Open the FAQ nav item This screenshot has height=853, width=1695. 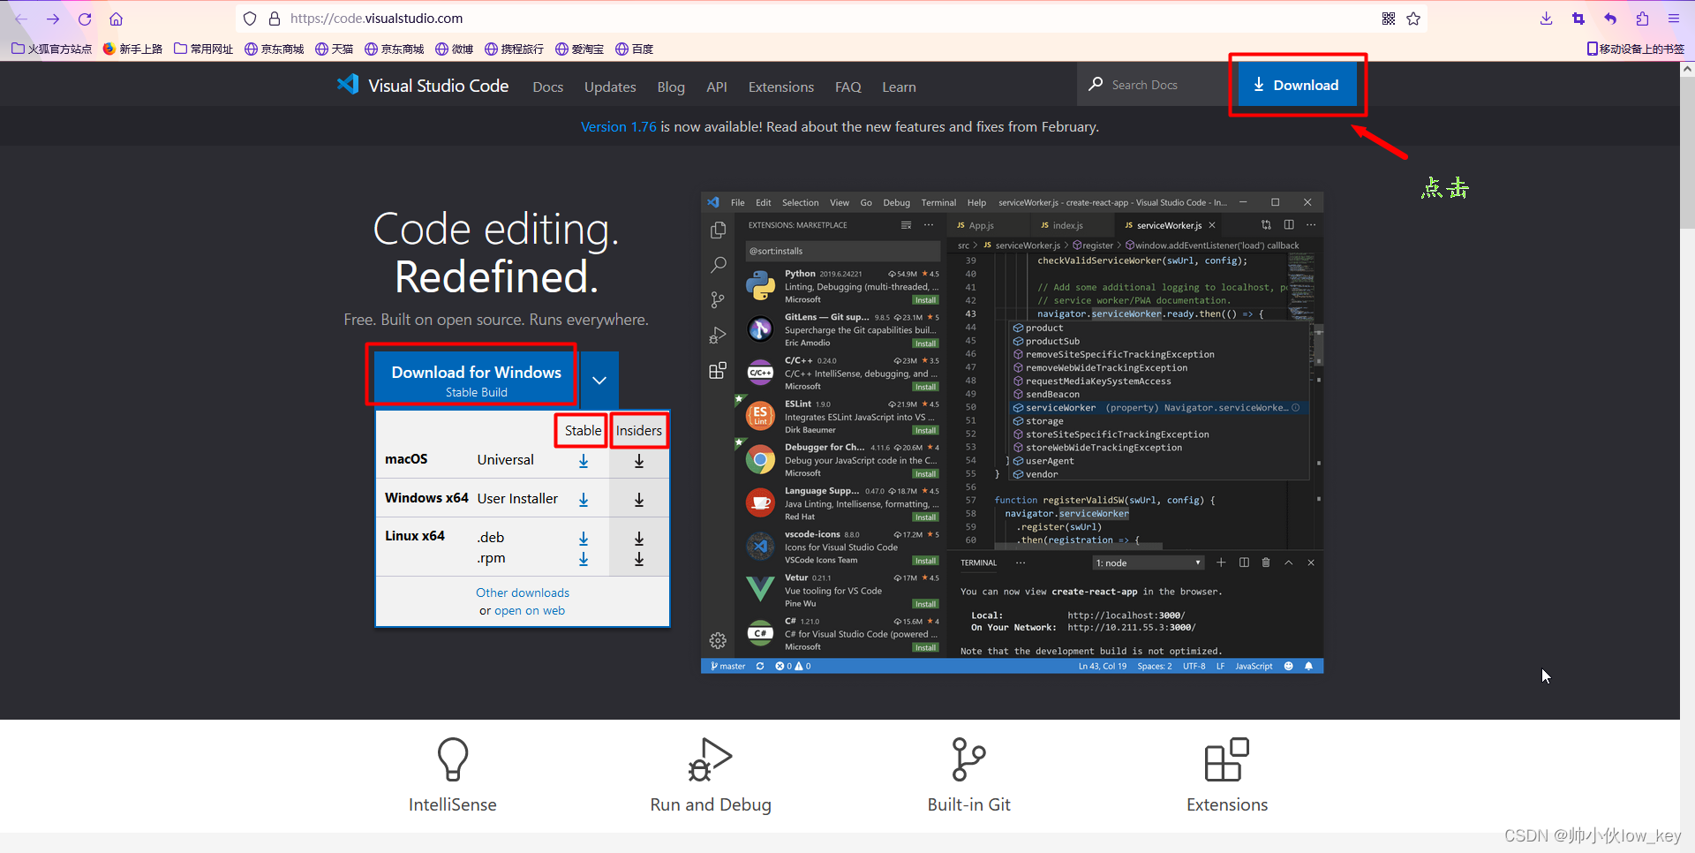[x=848, y=87]
